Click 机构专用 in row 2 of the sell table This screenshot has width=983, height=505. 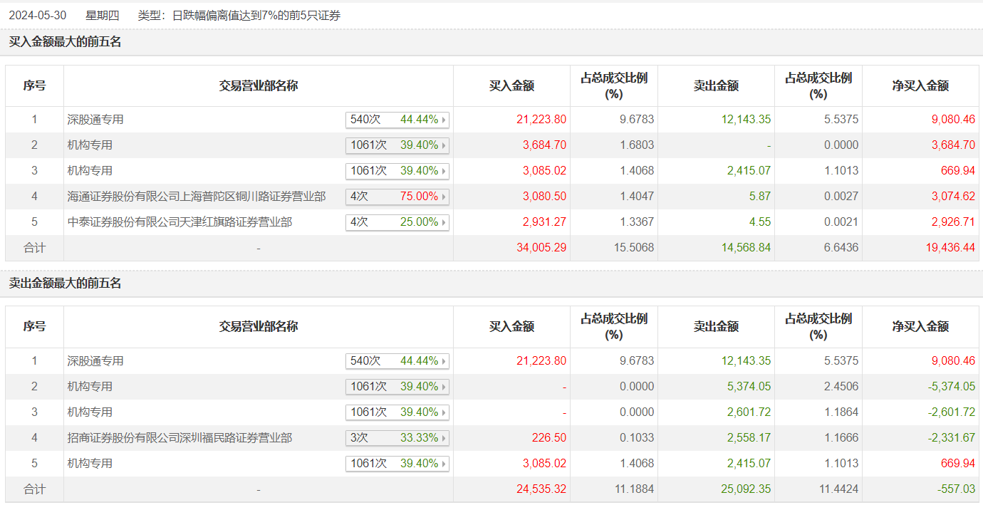(90, 387)
